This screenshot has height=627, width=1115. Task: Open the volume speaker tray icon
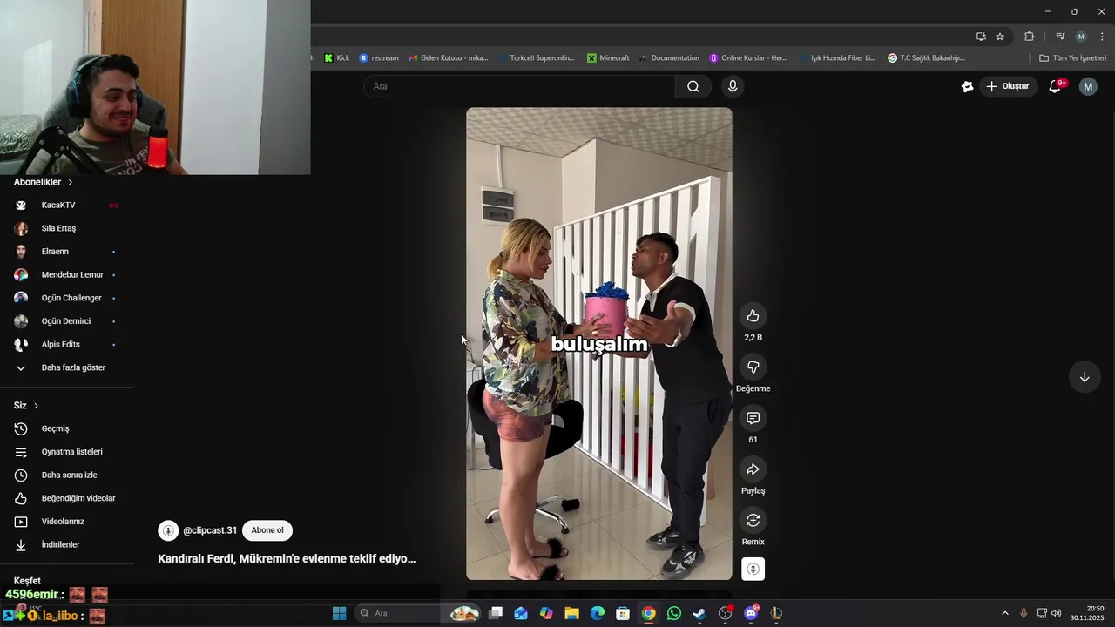click(1056, 613)
